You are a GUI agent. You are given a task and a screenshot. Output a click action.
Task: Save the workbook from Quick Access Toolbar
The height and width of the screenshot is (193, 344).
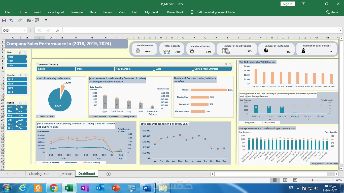point(4,20)
